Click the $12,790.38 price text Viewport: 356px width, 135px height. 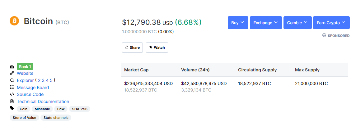[x=141, y=22]
